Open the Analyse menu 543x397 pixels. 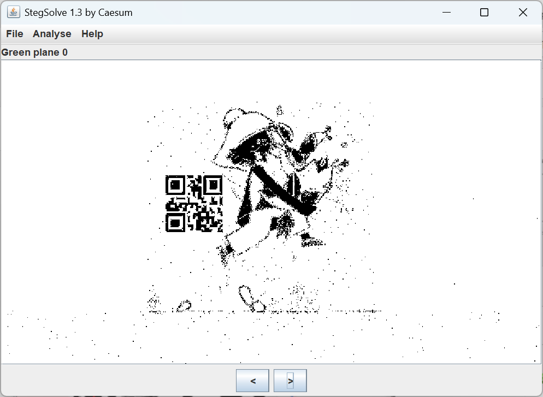pos(52,34)
